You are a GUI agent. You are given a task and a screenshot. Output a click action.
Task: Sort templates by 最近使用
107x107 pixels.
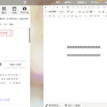pyautogui.click(x=24, y=19)
